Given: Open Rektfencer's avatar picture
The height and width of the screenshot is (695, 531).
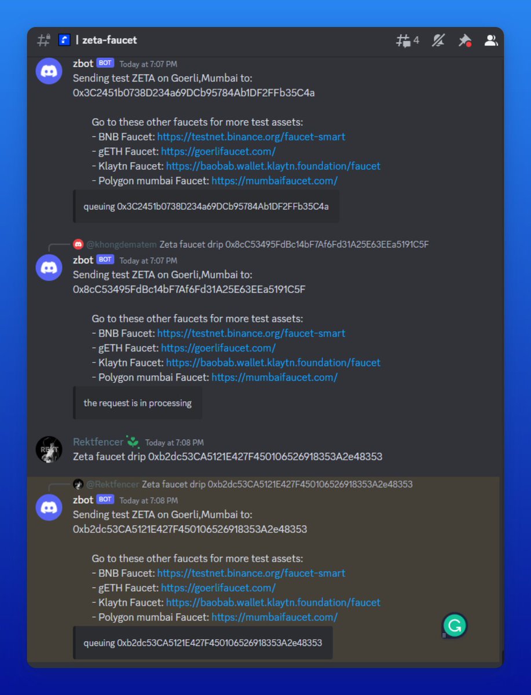Looking at the screenshot, I should (x=49, y=449).
